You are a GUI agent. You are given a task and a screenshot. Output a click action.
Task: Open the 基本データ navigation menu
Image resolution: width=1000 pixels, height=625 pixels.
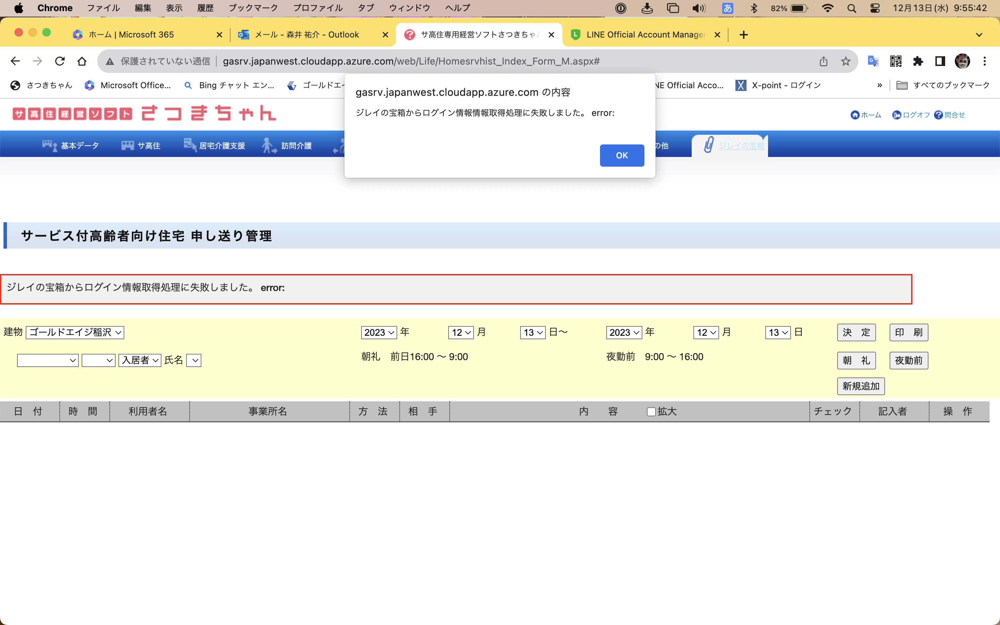coord(71,145)
